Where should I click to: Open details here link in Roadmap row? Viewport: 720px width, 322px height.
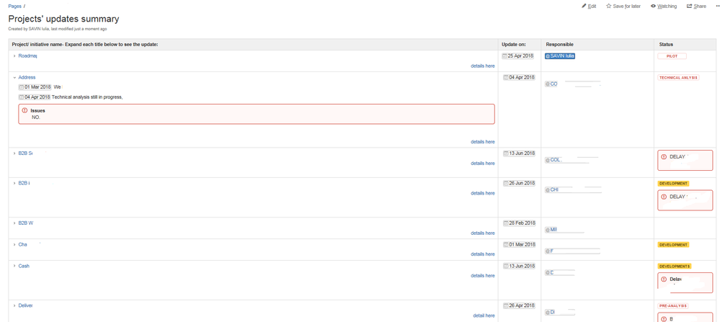[483, 66]
